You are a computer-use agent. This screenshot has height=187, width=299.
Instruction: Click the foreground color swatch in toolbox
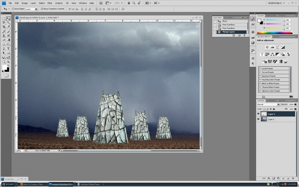4,67
